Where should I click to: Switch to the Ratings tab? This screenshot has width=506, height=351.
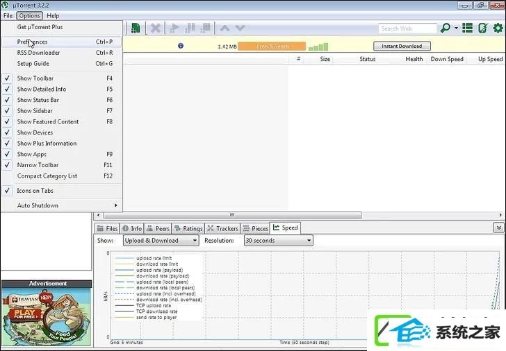pyautogui.click(x=188, y=228)
